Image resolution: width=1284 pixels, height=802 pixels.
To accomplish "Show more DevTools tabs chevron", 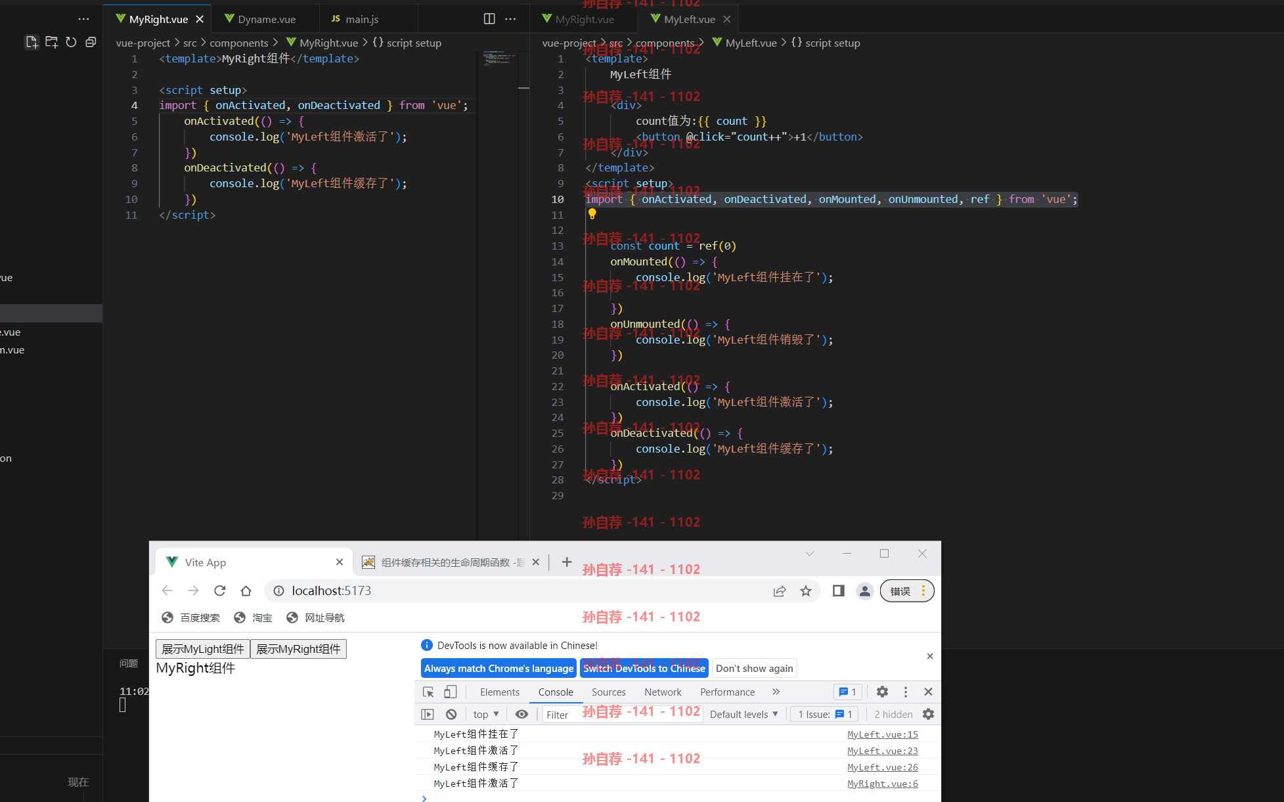I will (x=776, y=692).
